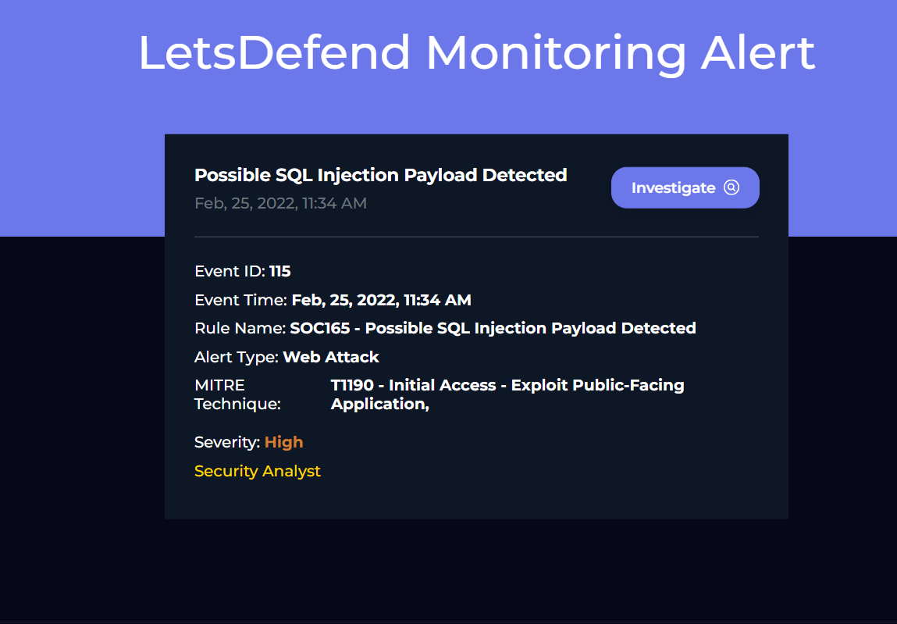
Task: Click the Alert Type label
Action: pyautogui.click(x=237, y=357)
